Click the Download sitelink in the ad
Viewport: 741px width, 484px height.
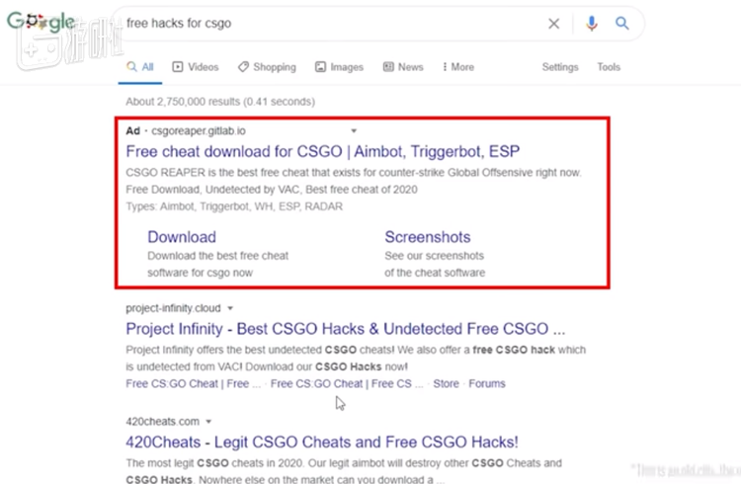[182, 237]
